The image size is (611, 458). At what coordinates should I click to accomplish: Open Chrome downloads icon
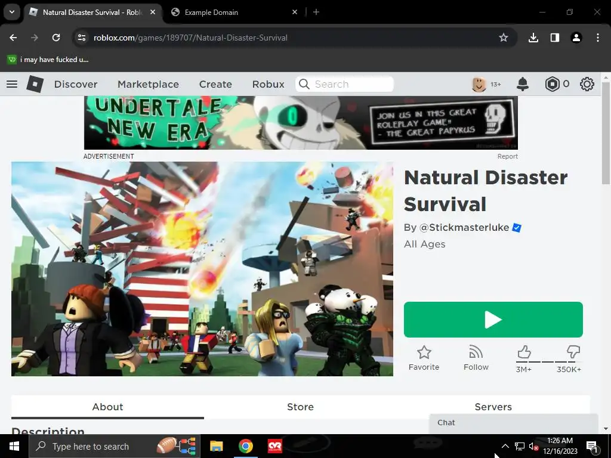click(x=533, y=38)
